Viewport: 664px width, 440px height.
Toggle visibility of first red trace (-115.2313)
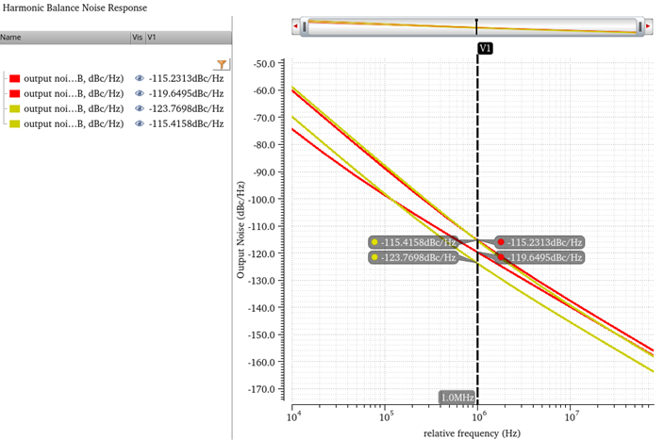[x=140, y=79]
